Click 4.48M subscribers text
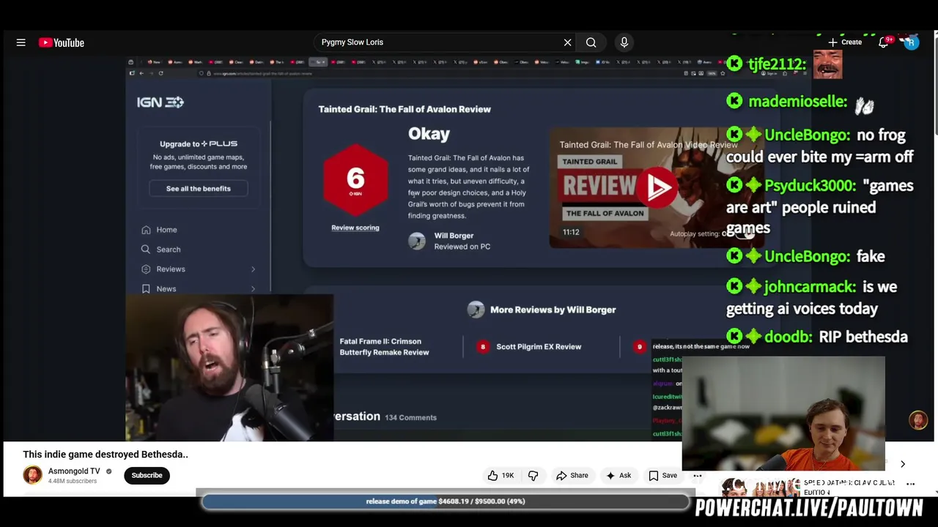The width and height of the screenshot is (938, 527). (x=73, y=482)
